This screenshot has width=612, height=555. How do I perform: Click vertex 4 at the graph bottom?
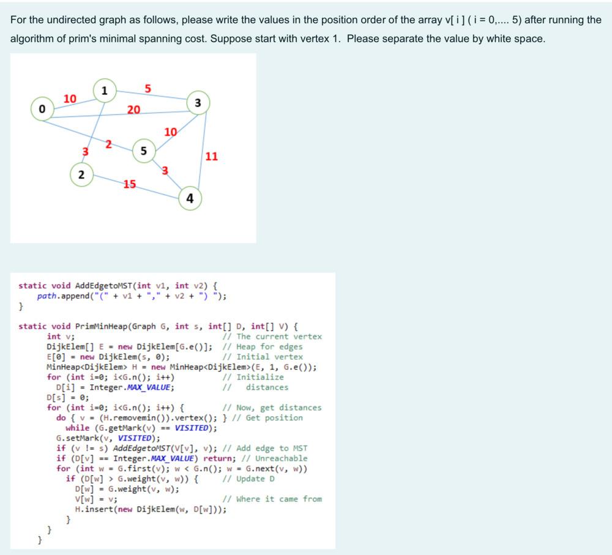pyautogui.click(x=189, y=198)
